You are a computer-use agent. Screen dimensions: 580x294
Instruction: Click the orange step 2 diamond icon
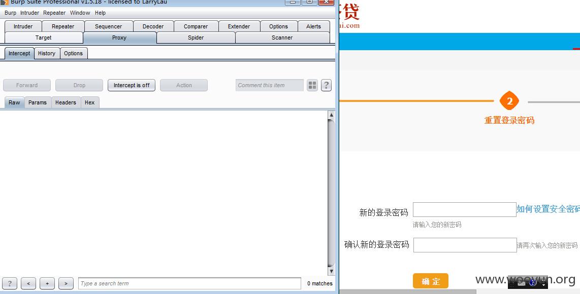click(x=509, y=101)
